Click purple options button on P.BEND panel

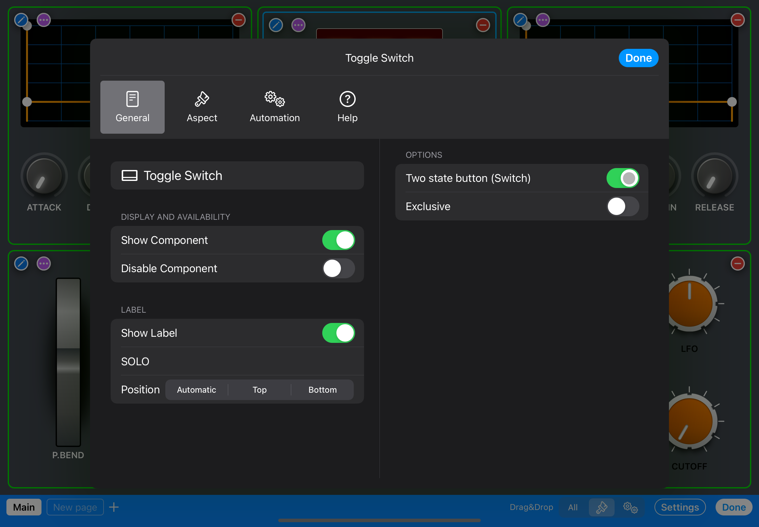44,263
